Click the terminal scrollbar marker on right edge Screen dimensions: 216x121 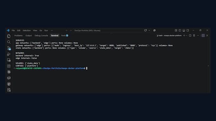pos(208,66)
